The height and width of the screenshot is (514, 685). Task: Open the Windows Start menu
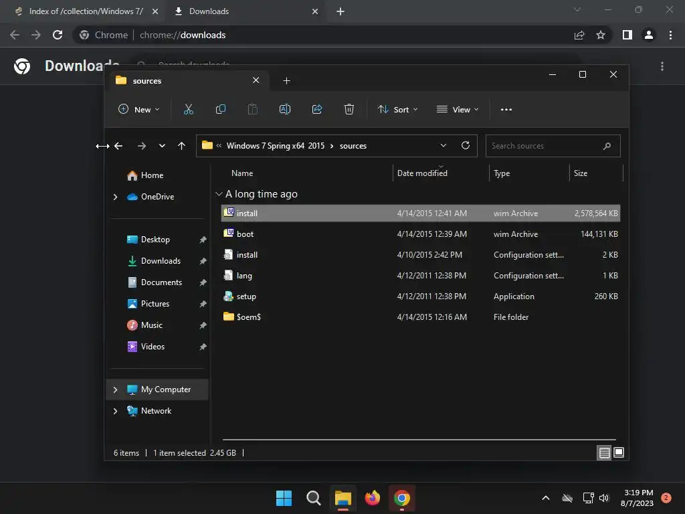point(284,498)
